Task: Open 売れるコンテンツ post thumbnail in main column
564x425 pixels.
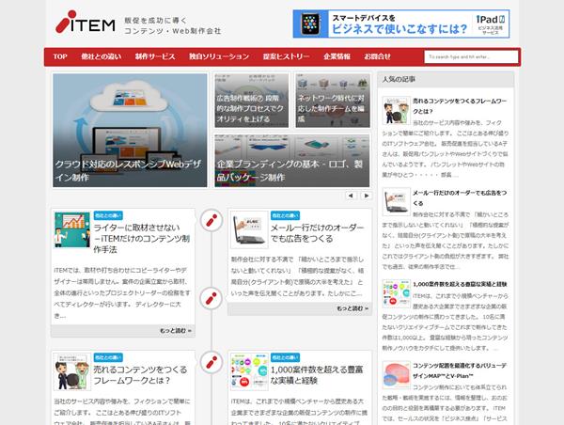Action: coord(72,371)
